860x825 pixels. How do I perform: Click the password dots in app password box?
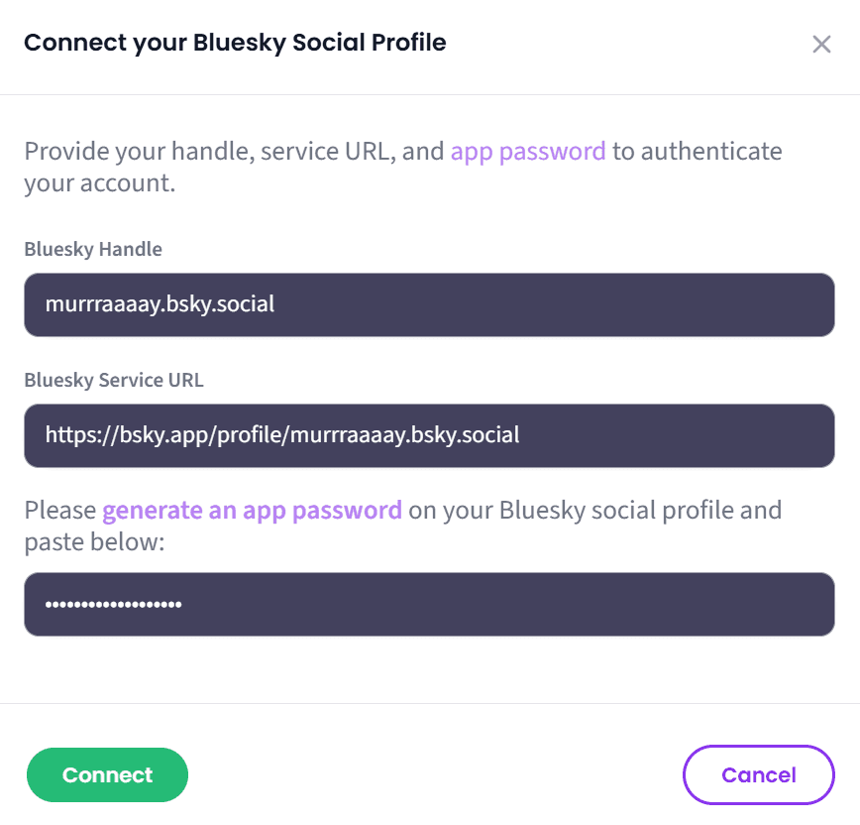pos(113,604)
